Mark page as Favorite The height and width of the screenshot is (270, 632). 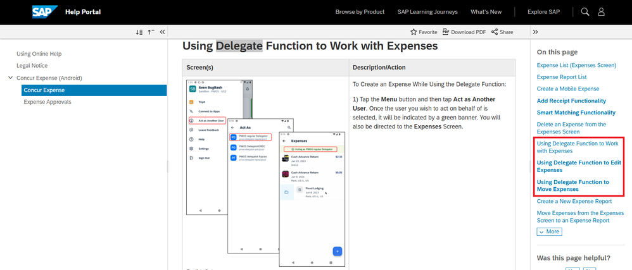coord(424,32)
